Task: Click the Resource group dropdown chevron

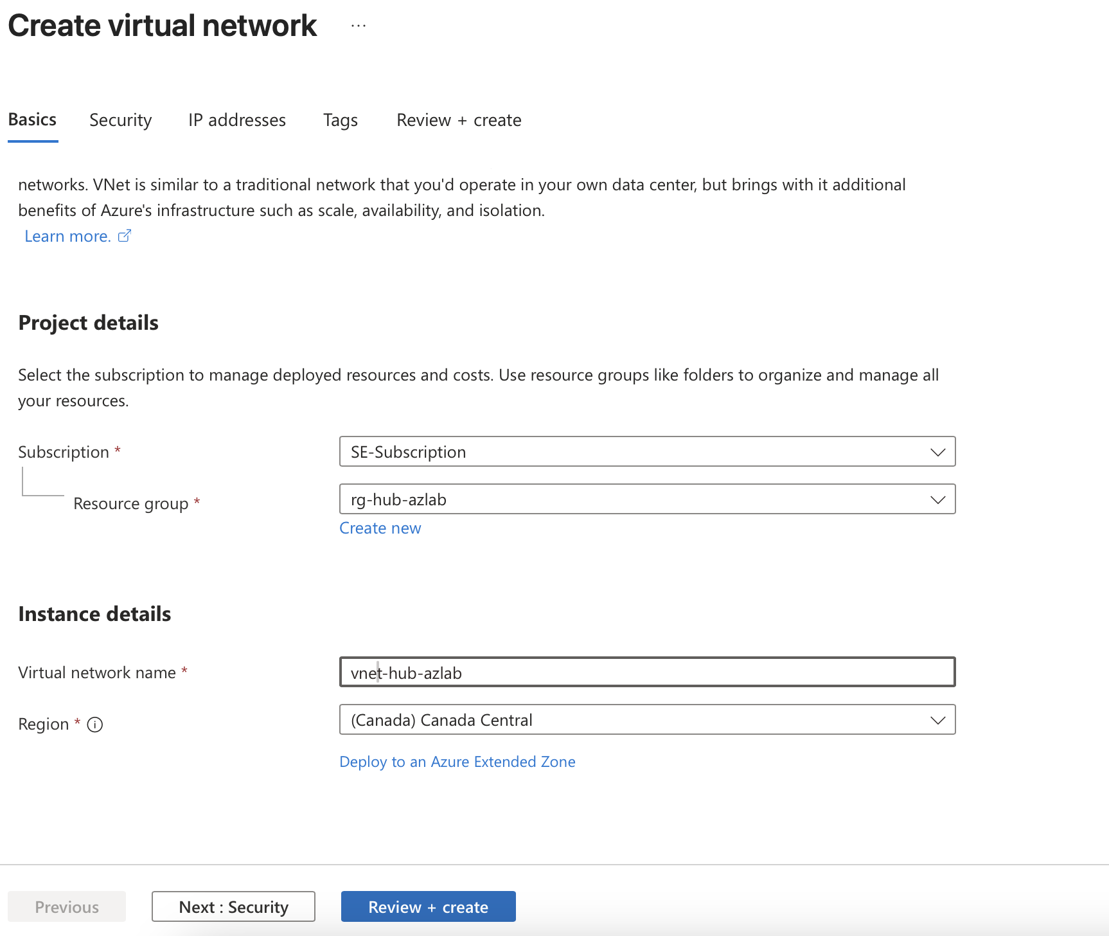Action: (x=937, y=500)
